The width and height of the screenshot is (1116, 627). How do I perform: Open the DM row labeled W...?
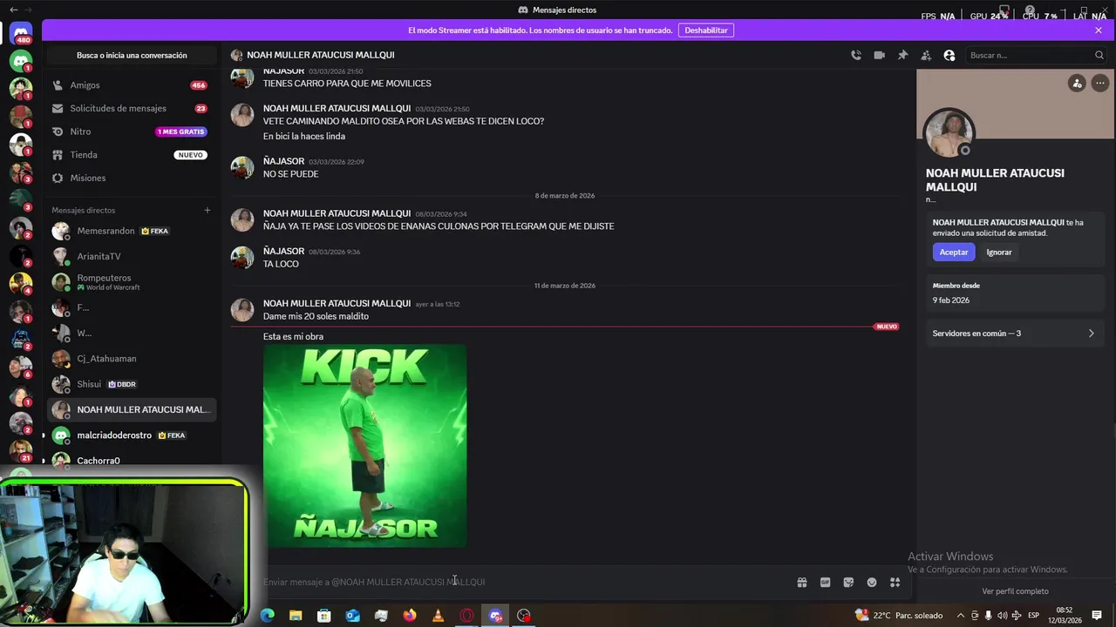pos(131,333)
